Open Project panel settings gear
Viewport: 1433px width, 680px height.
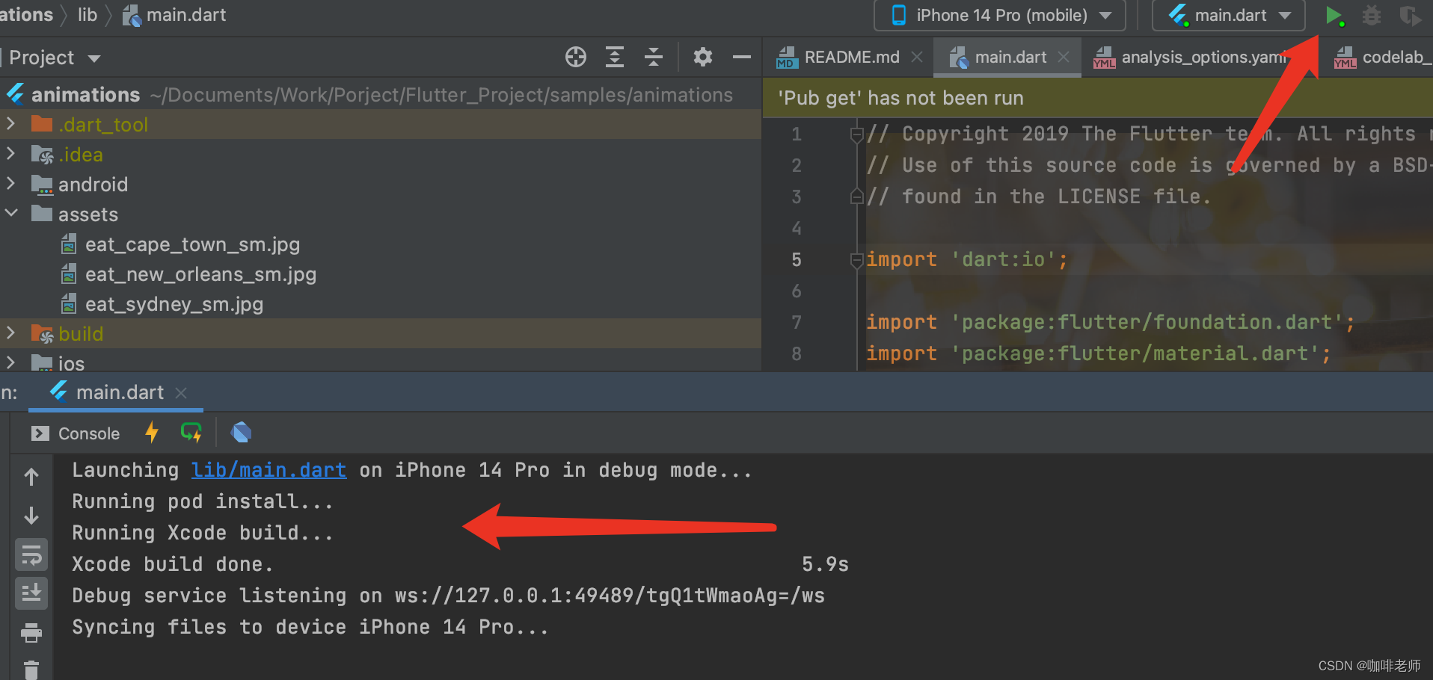tap(702, 57)
